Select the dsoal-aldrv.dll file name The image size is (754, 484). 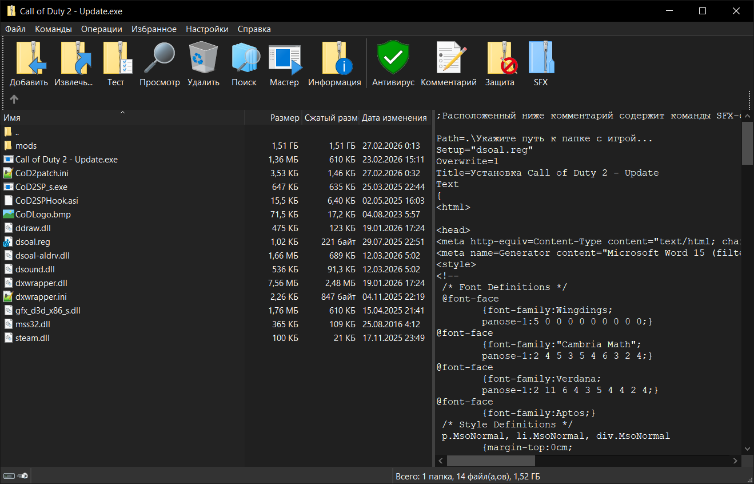tap(42, 256)
